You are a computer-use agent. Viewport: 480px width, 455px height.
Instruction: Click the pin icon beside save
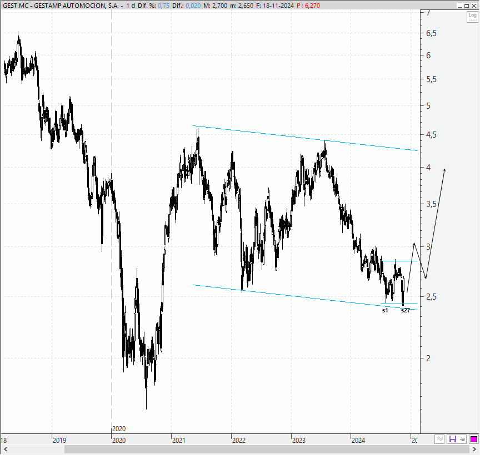pyautogui.click(x=463, y=439)
